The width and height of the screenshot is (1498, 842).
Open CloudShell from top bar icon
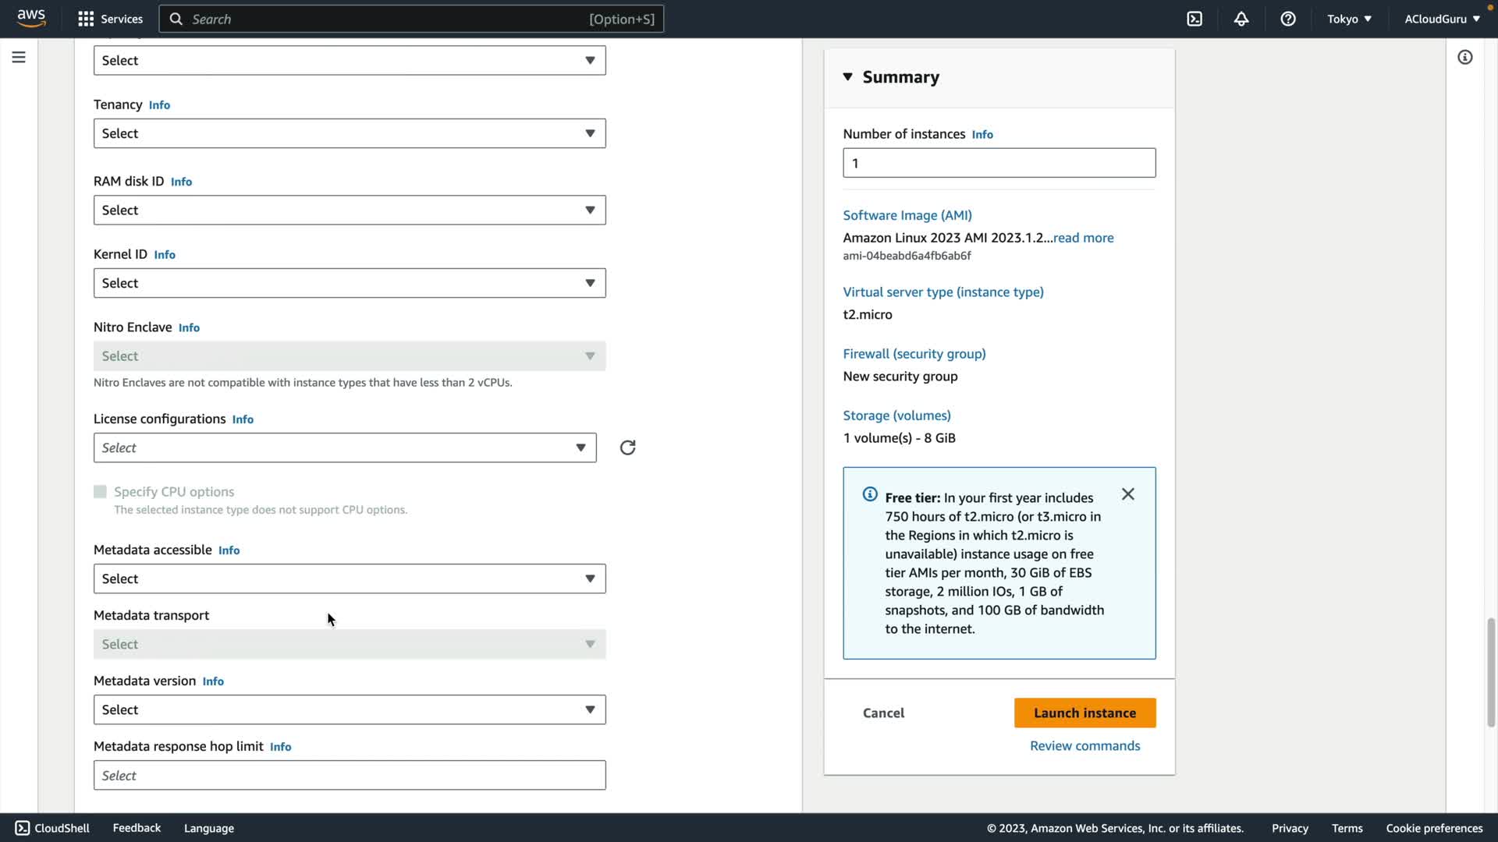(x=1194, y=19)
